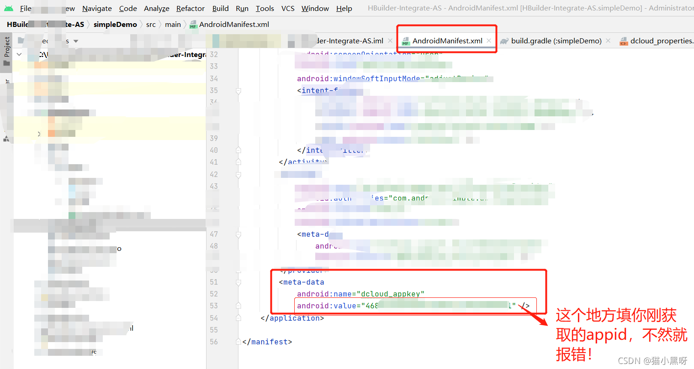694x369 pixels.
Task: Expand the collapsed node in project tree
Action: [x=39, y=134]
